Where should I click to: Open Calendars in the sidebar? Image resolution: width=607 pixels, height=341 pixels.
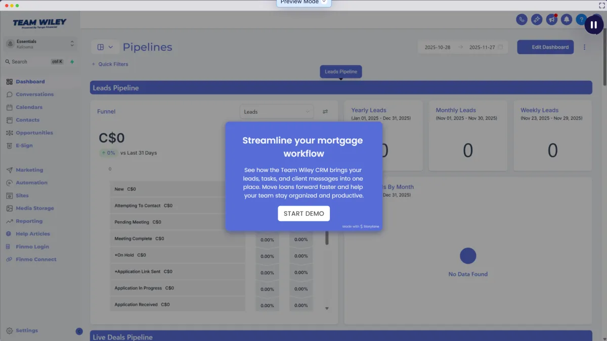(29, 107)
